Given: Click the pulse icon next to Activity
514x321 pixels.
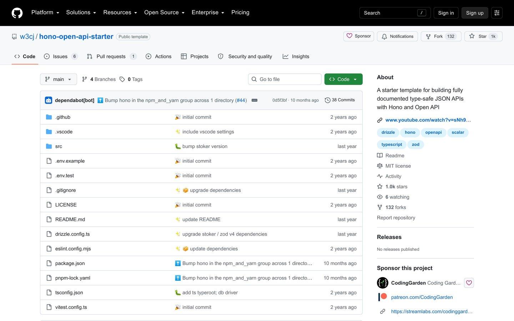Looking at the screenshot, I should click(x=380, y=176).
